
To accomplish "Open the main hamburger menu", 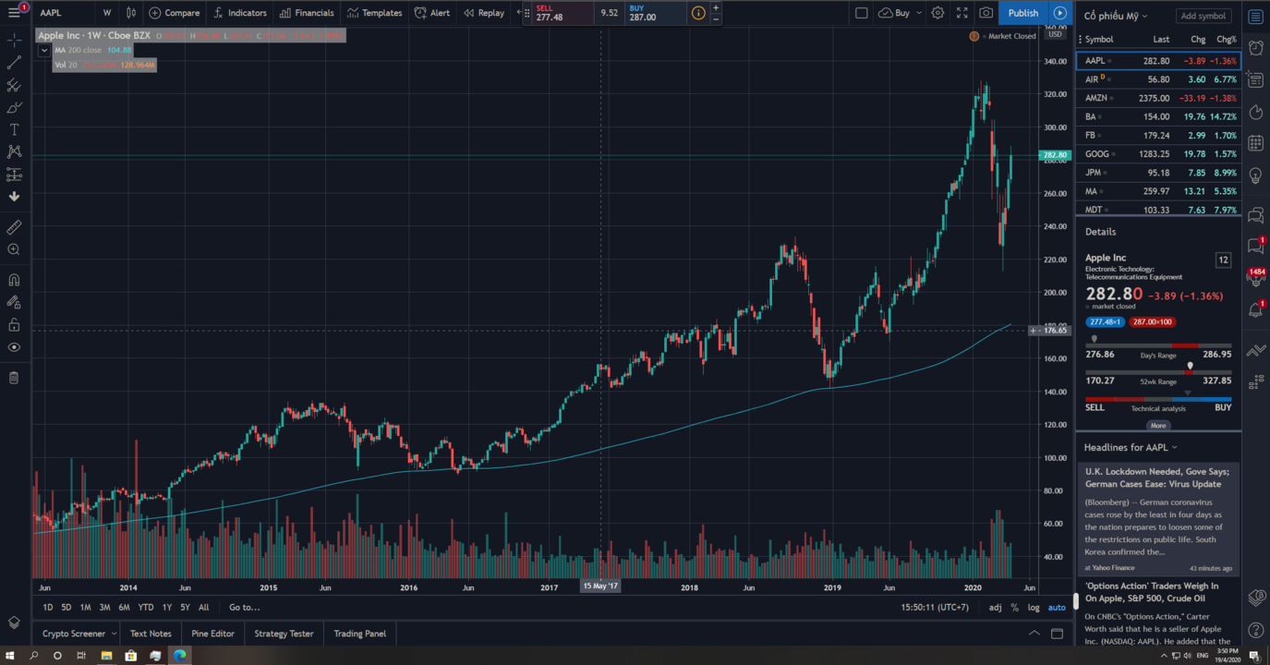I will (14, 13).
